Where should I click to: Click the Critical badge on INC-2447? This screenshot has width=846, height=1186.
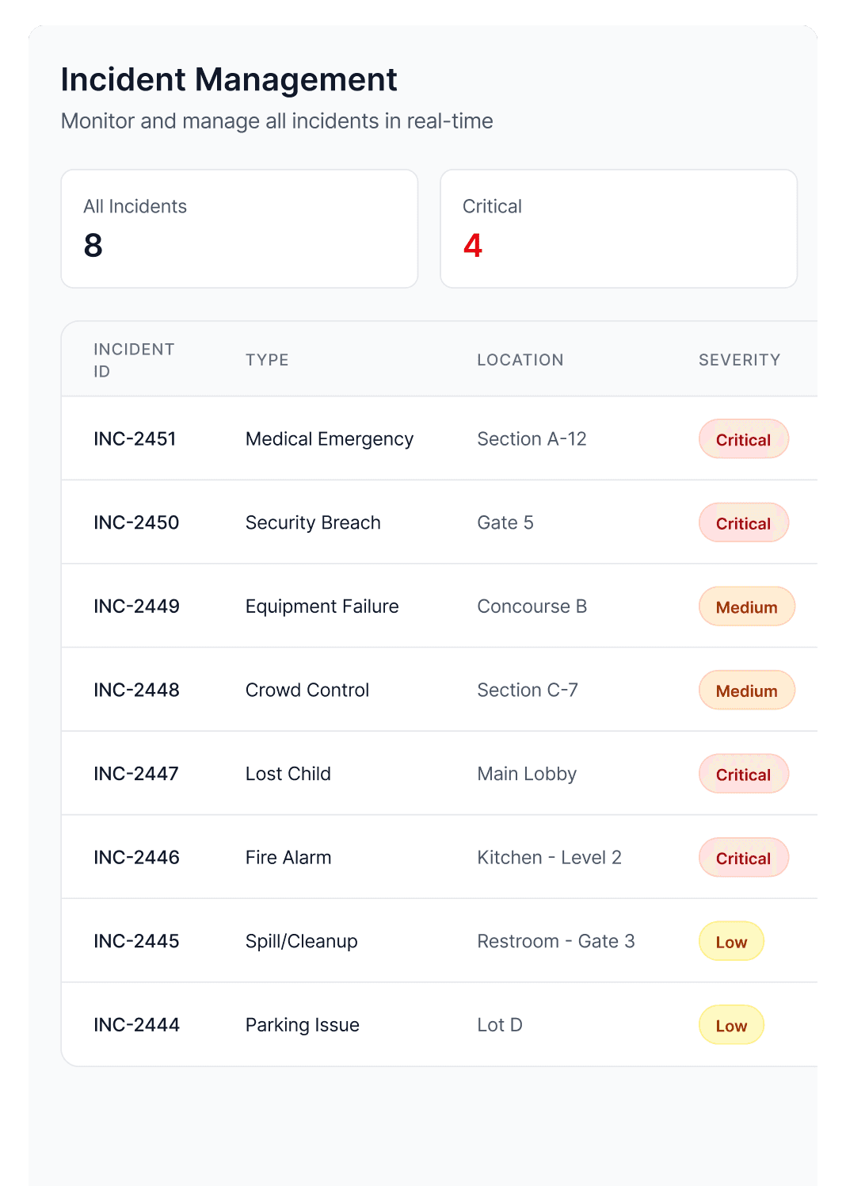pyautogui.click(x=743, y=774)
